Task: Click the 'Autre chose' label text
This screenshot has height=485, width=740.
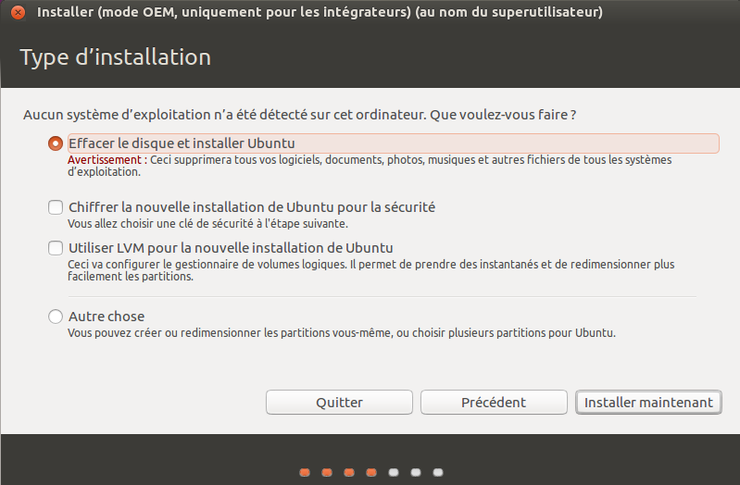Action: click(107, 317)
